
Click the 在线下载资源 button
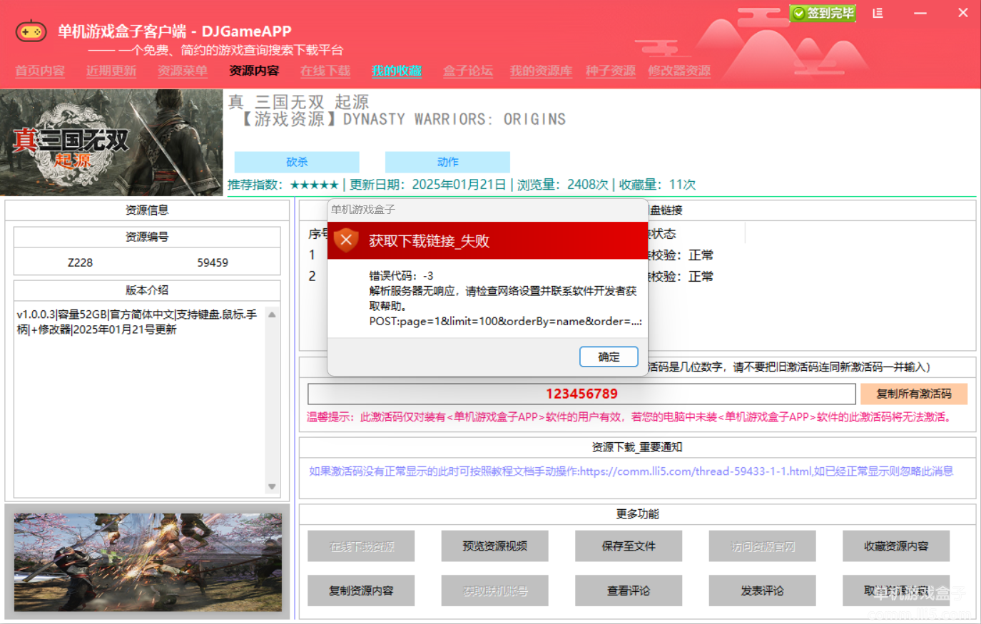coord(361,546)
